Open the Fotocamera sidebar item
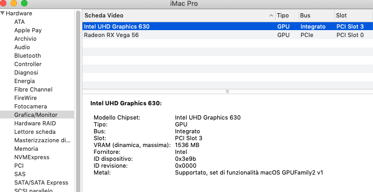The image size is (373, 192). tap(31, 106)
